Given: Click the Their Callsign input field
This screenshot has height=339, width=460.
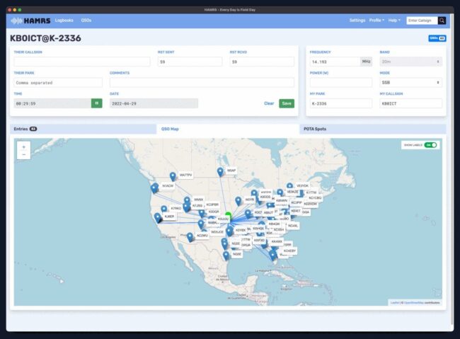Looking at the screenshot, I should click(81, 62).
